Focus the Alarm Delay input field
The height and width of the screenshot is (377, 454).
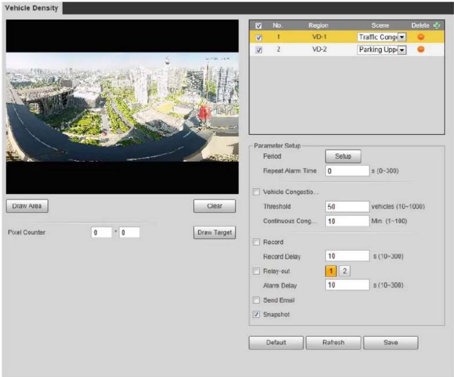[x=347, y=285]
